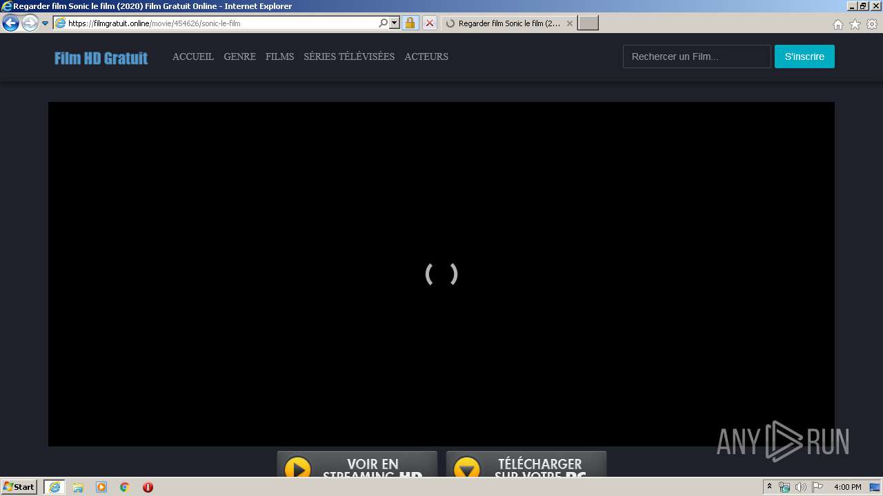This screenshot has height=496, width=883.
Task: Click the 4:00 PM taskbar clock
Action: coord(847,487)
